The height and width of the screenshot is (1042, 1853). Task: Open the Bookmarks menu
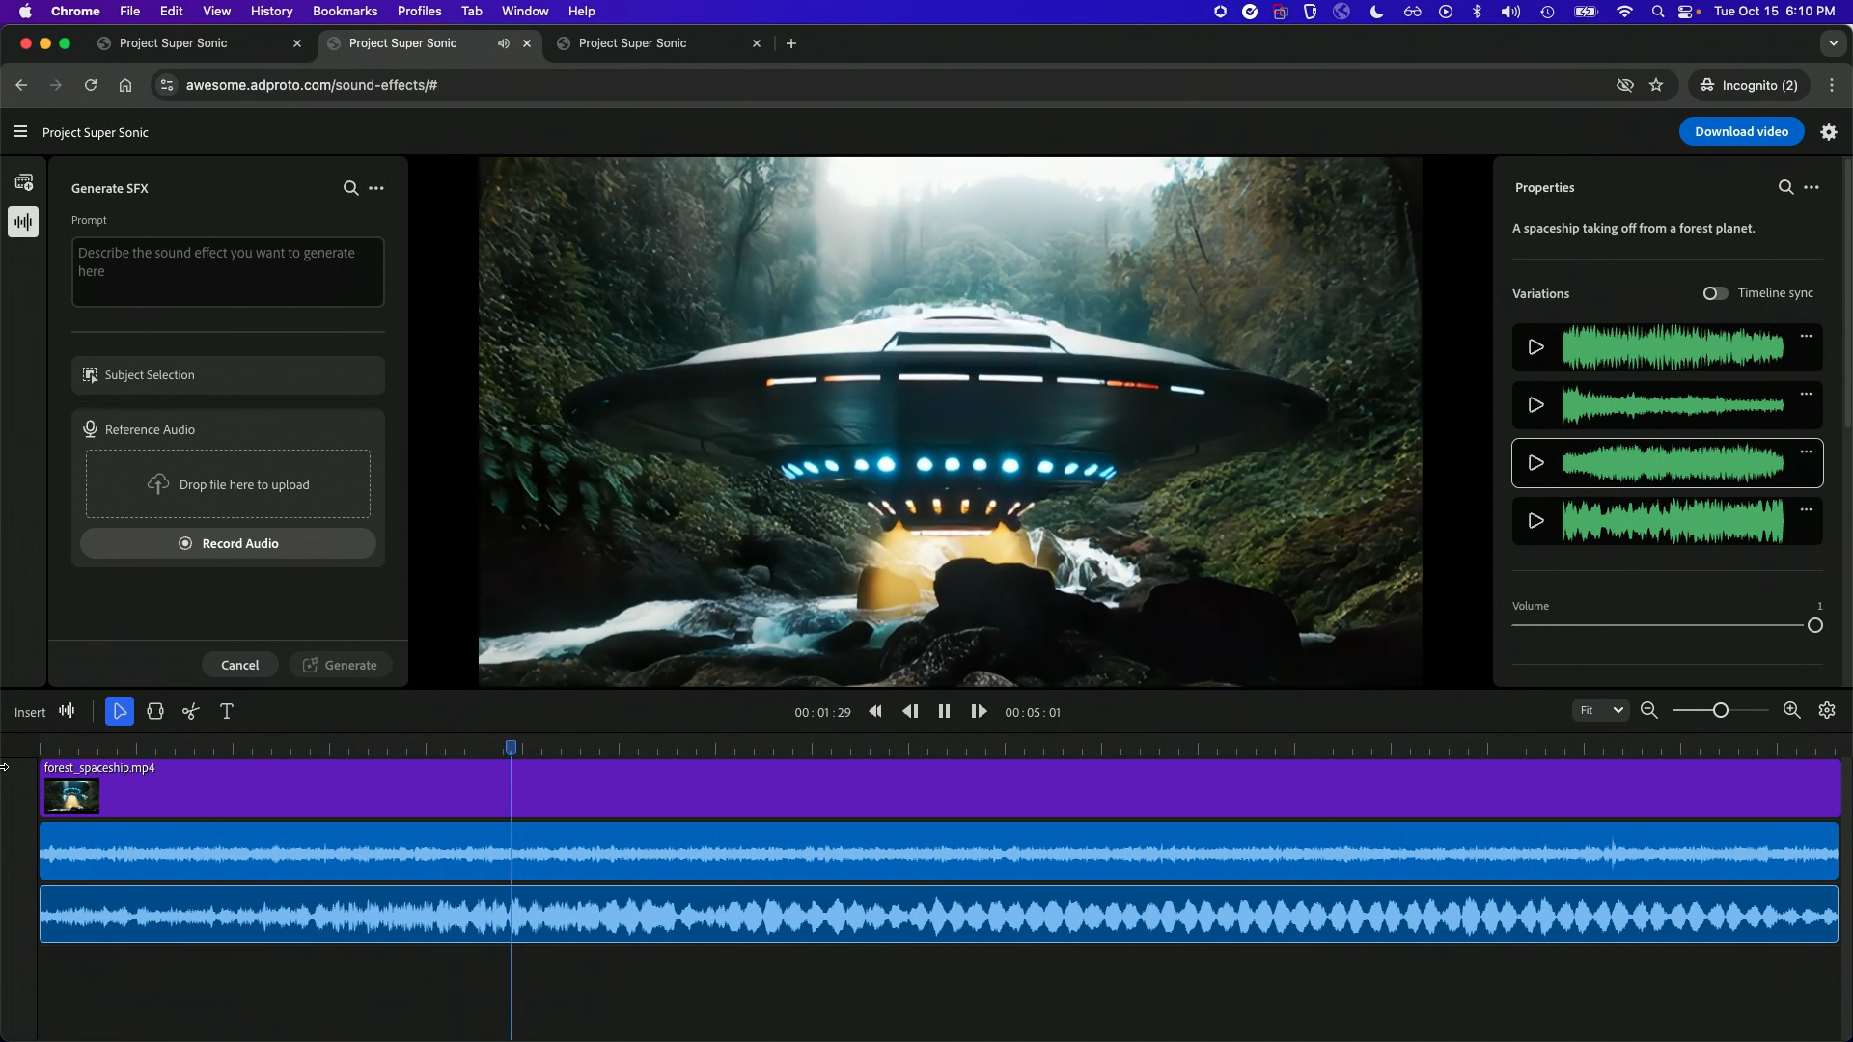[345, 11]
